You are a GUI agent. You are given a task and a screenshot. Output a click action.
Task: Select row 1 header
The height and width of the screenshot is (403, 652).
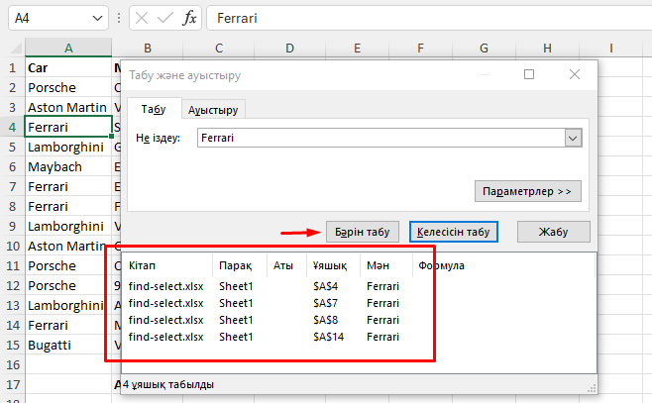13,67
